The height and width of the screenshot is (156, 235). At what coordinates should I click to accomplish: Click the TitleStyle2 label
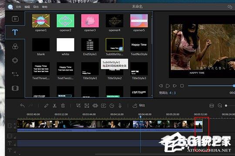[x=114, y=78]
